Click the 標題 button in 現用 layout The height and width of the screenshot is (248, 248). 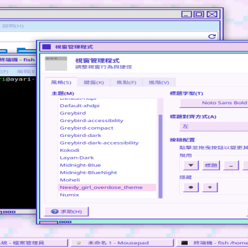211,165
